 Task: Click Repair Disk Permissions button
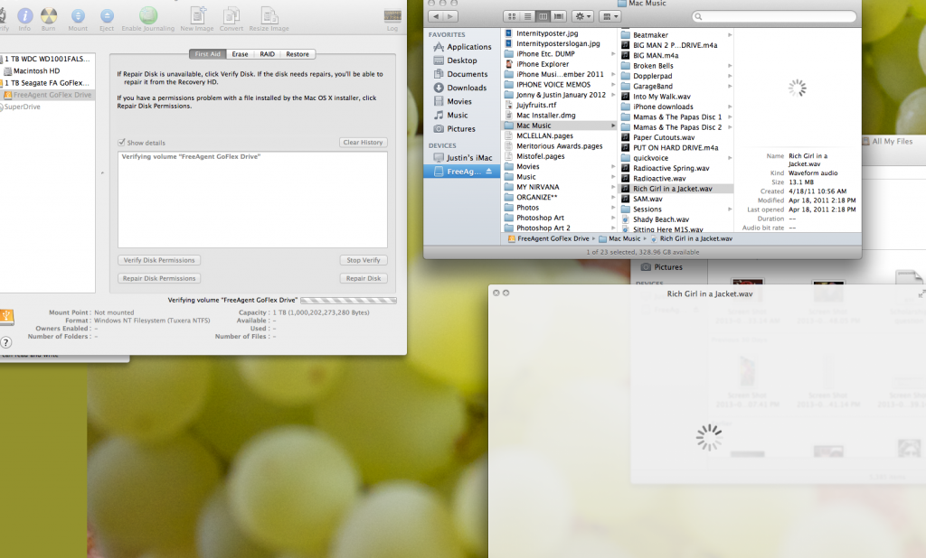pos(159,278)
